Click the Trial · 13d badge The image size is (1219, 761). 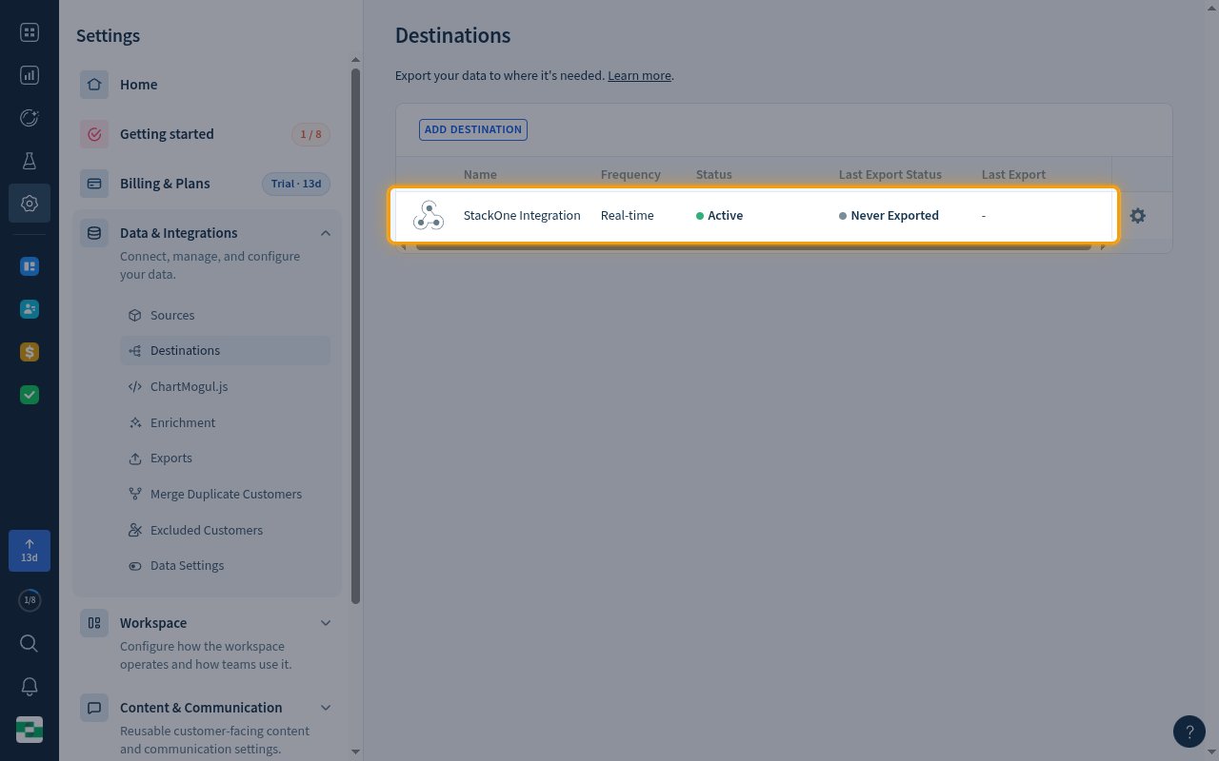[296, 184]
